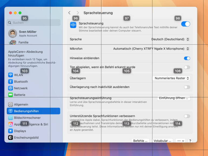This screenshot has height=156, width=208.
Task: Click the Bildschirmschoner icon
Action: 11,118
